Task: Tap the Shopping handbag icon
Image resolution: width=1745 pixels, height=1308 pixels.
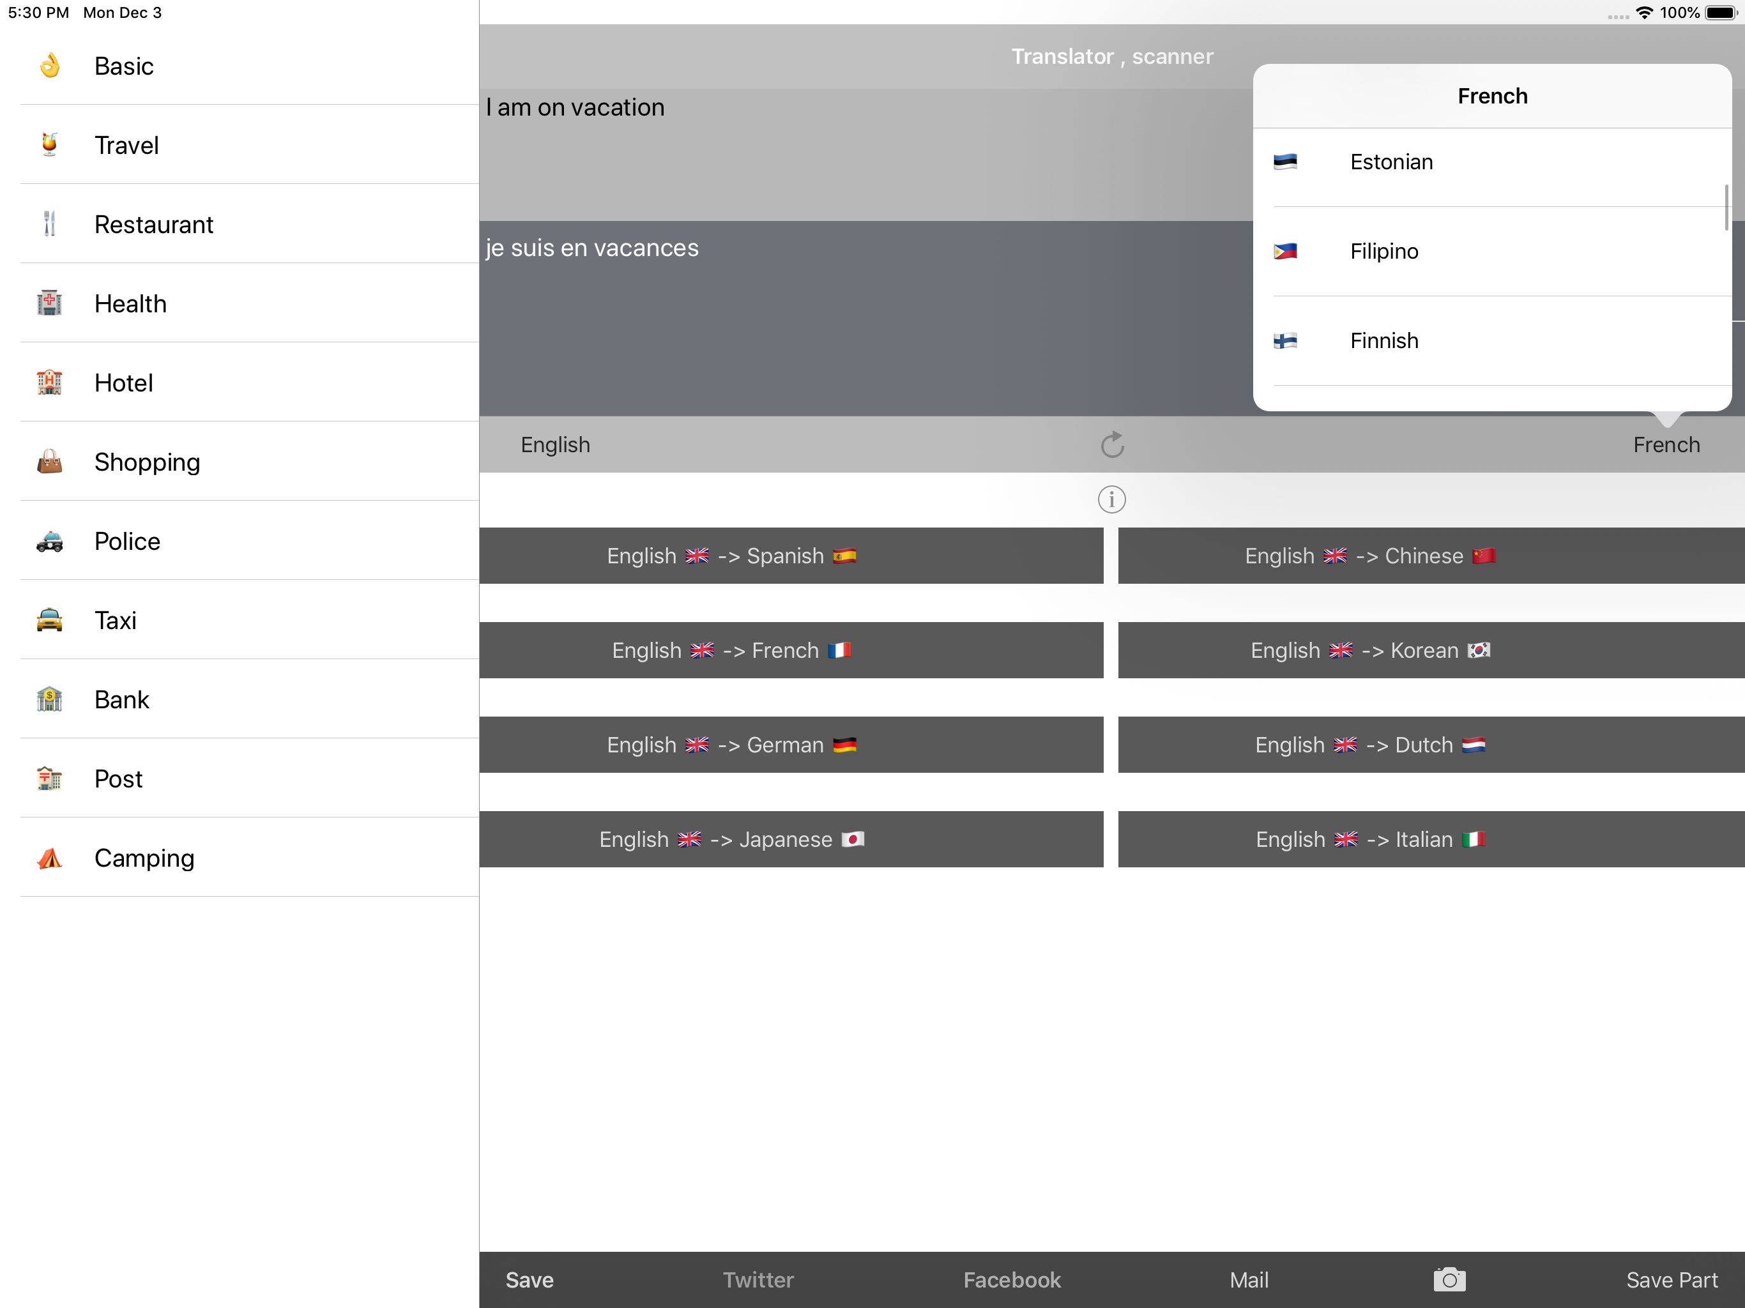Action: click(50, 462)
